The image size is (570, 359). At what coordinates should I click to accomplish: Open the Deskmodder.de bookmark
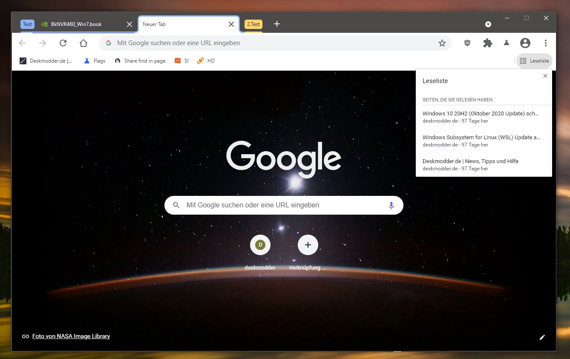(46, 61)
